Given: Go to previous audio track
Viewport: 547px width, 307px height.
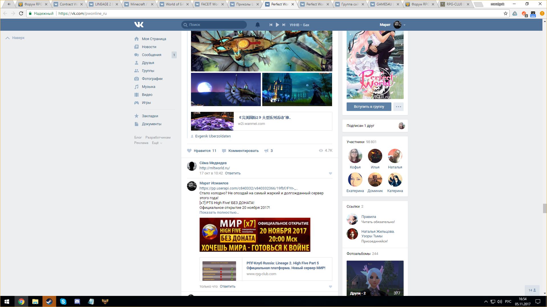Looking at the screenshot, I should [271, 25].
